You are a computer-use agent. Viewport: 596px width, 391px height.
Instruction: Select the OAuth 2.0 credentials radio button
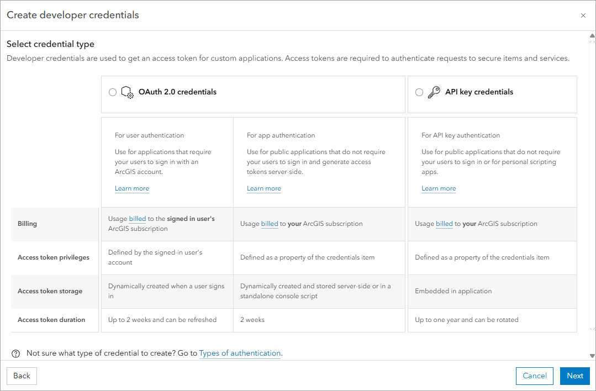point(113,92)
